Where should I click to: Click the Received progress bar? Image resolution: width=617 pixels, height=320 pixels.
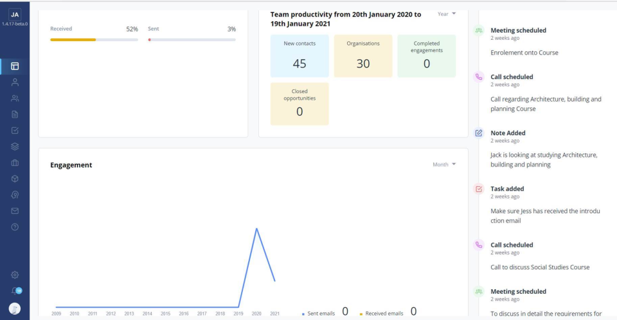pyautogui.click(x=94, y=40)
